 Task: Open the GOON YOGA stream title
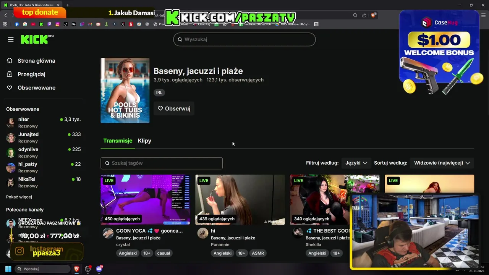149,231
